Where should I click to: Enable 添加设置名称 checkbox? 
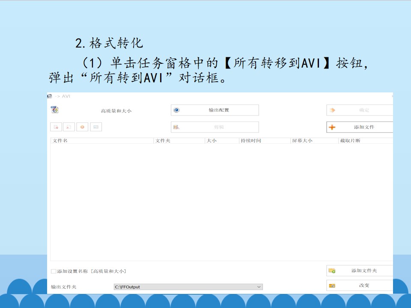pyautogui.click(x=54, y=271)
